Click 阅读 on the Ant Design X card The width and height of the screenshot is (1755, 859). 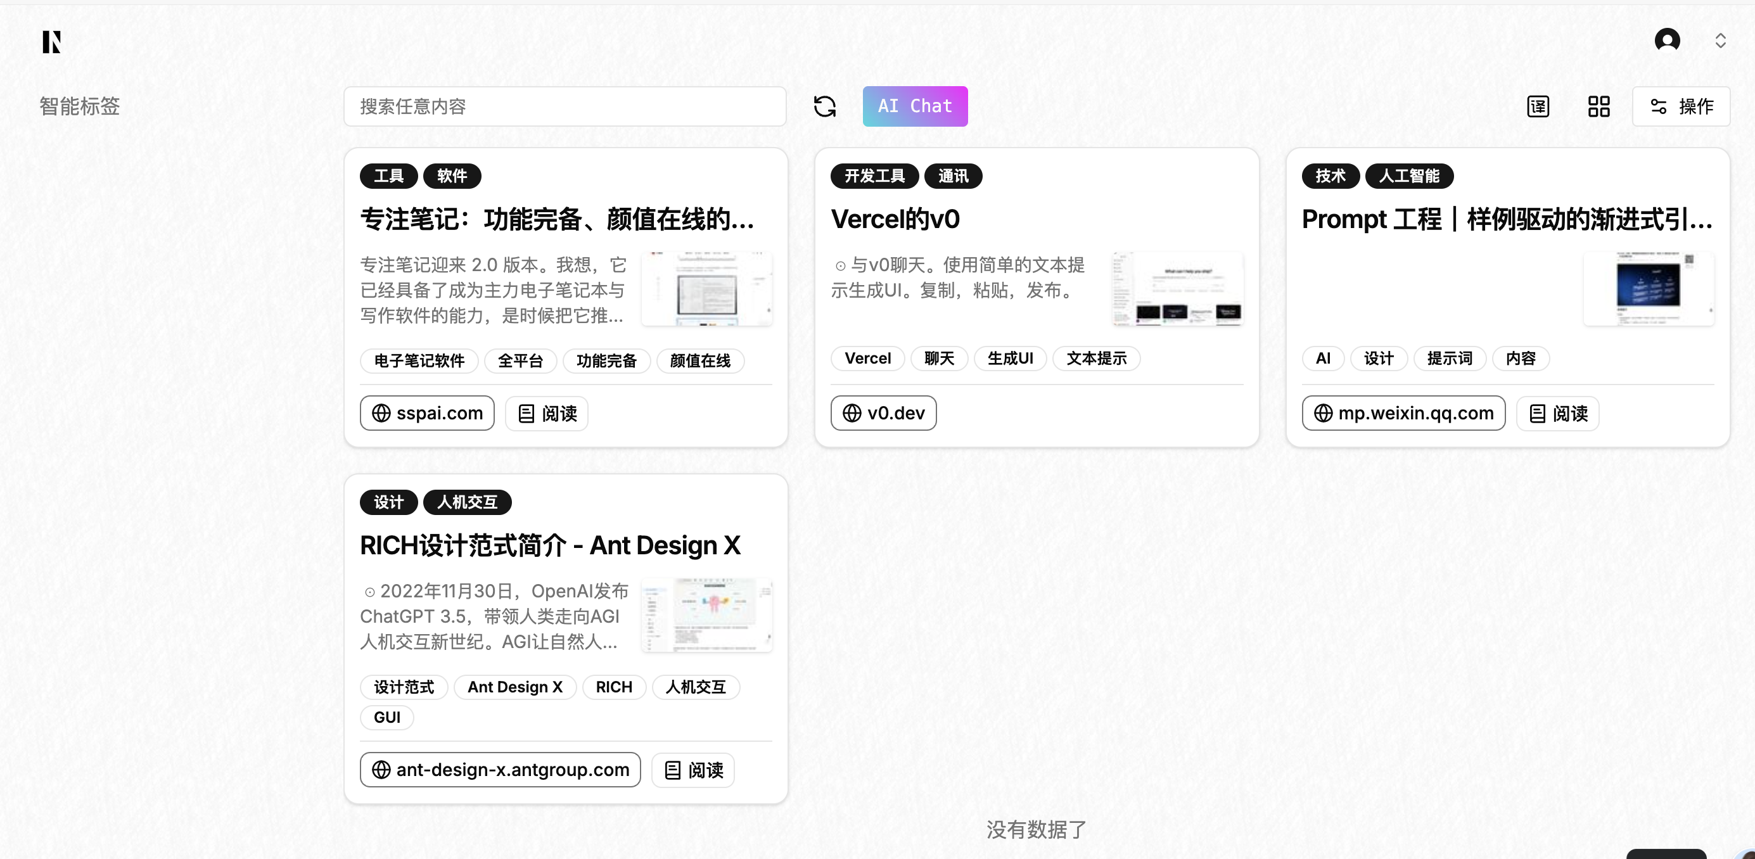[x=692, y=770]
